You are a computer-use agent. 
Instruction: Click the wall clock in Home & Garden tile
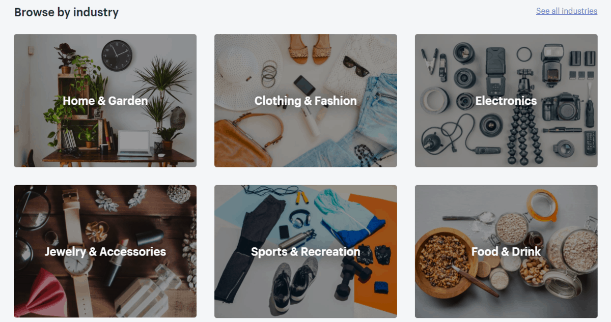pos(117,55)
